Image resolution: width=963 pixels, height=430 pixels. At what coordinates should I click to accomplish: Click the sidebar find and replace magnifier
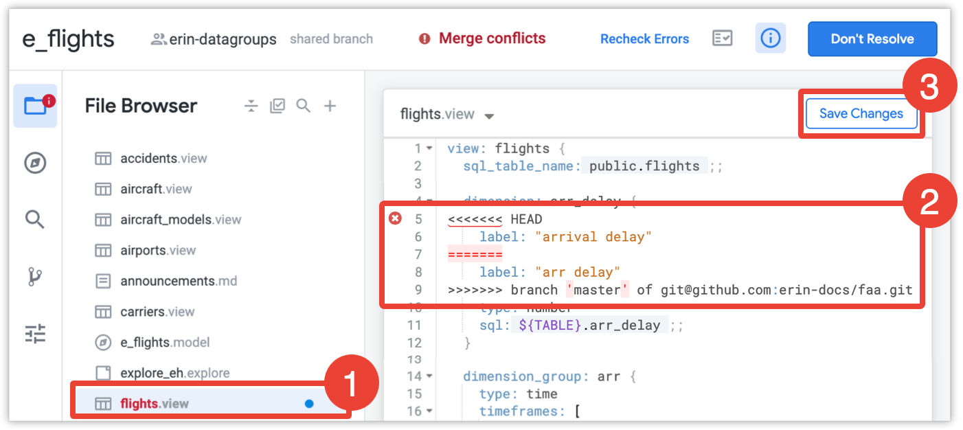tap(35, 220)
